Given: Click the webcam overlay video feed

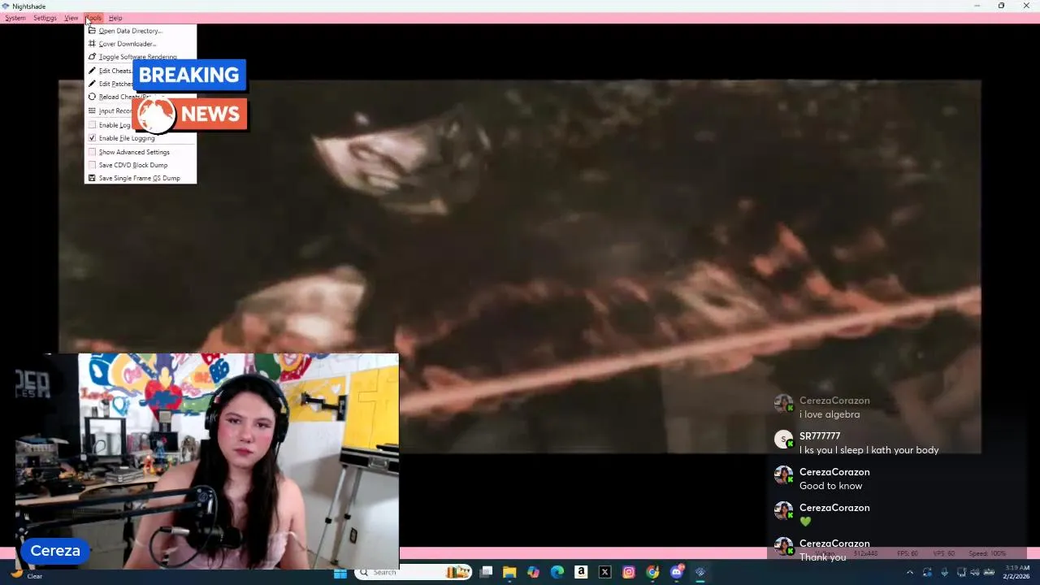Looking at the screenshot, I should [207, 461].
